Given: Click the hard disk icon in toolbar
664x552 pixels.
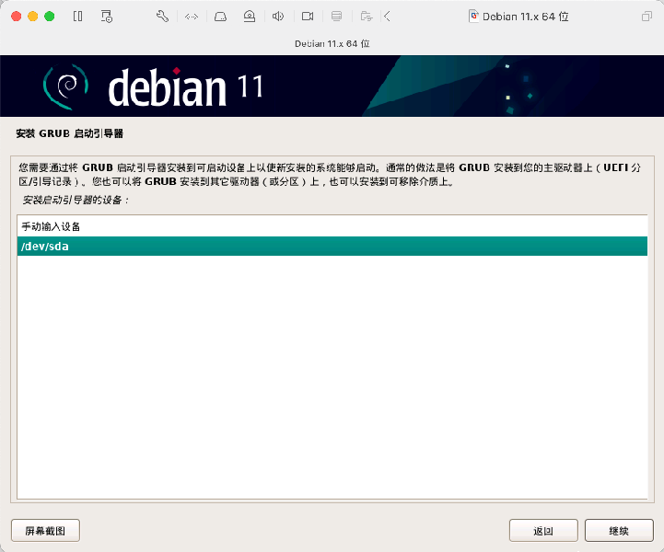Looking at the screenshot, I should tap(221, 17).
